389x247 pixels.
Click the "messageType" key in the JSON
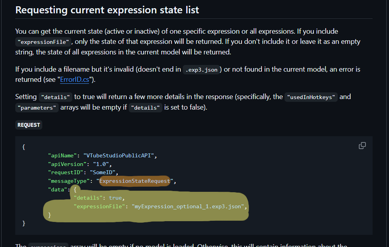[68, 181]
